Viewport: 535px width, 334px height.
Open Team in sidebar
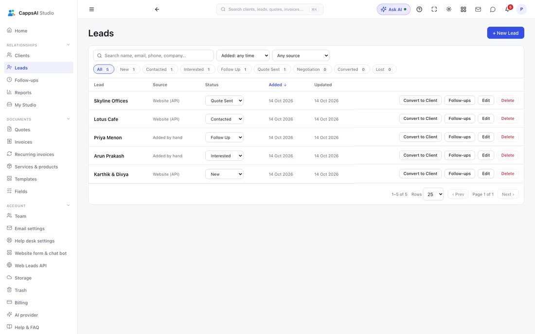point(38,216)
